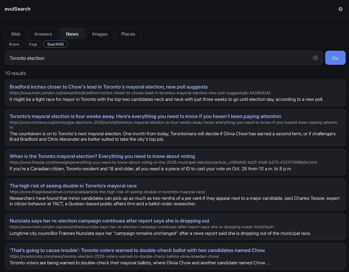This screenshot has width=349, height=272.
Task: Open the Bradford inches closer to Chow's lead headline
Action: [x=109, y=87]
